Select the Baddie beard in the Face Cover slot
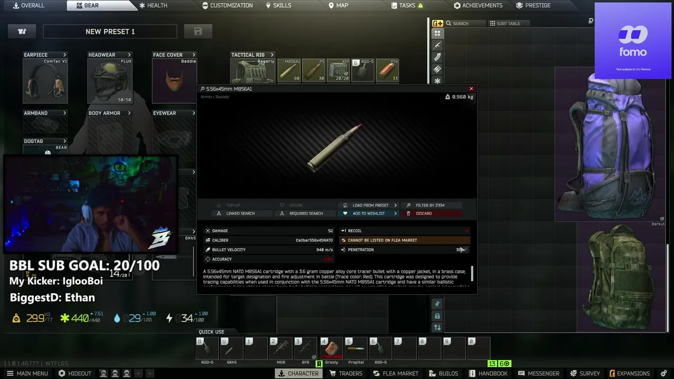Viewport: 674px width, 379px height. pos(174,81)
